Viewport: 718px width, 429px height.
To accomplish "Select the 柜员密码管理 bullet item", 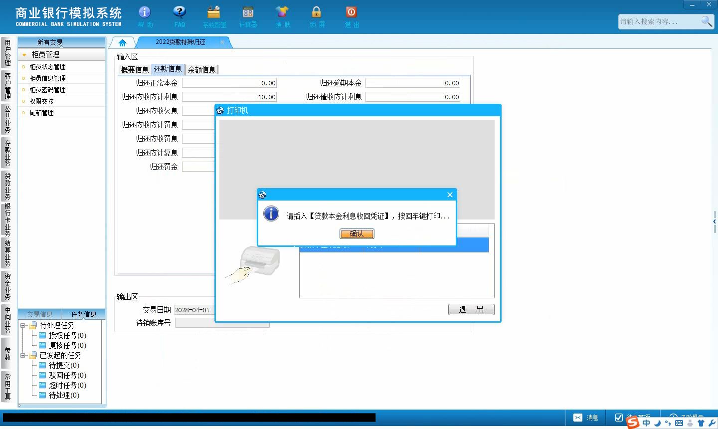I will click(x=47, y=90).
